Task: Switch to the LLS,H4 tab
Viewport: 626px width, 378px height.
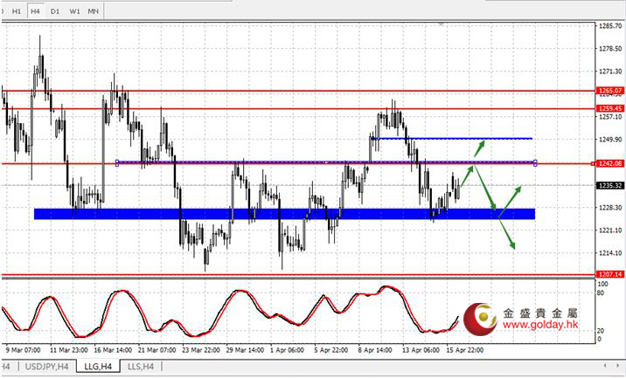Action: 141,367
